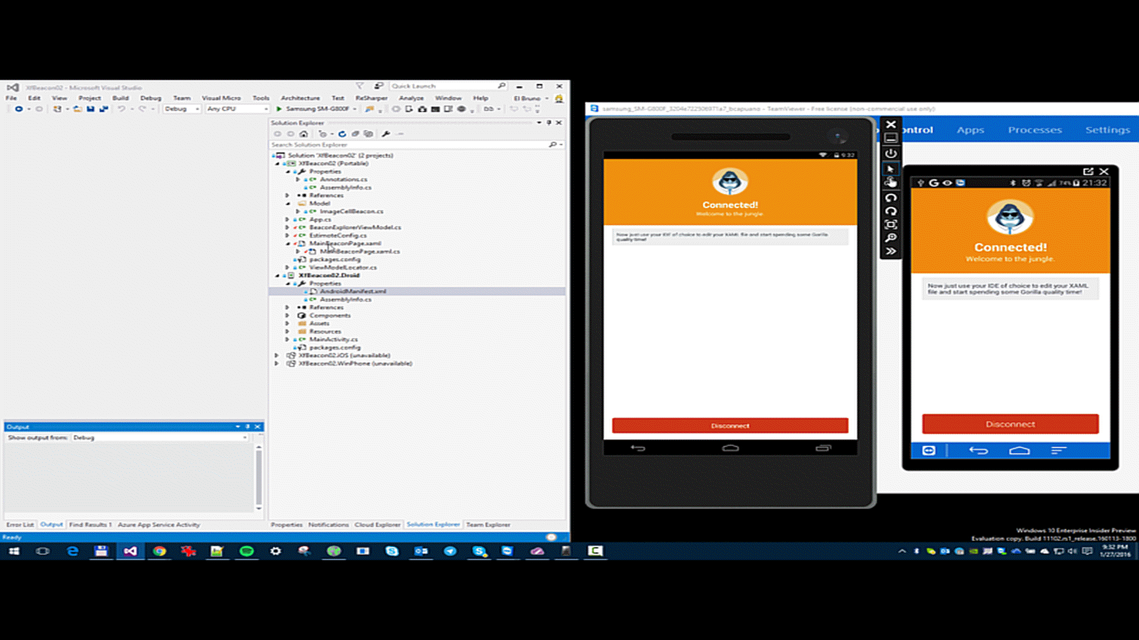The width and height of the screenshot is (1139, 640).
Task: Pin the Solution Explorer panel
Action: 549,123
